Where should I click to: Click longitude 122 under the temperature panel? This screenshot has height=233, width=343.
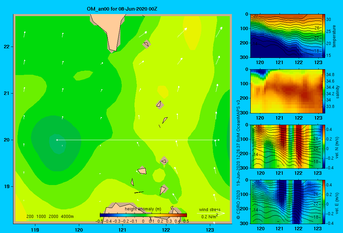tap(299, 62)
